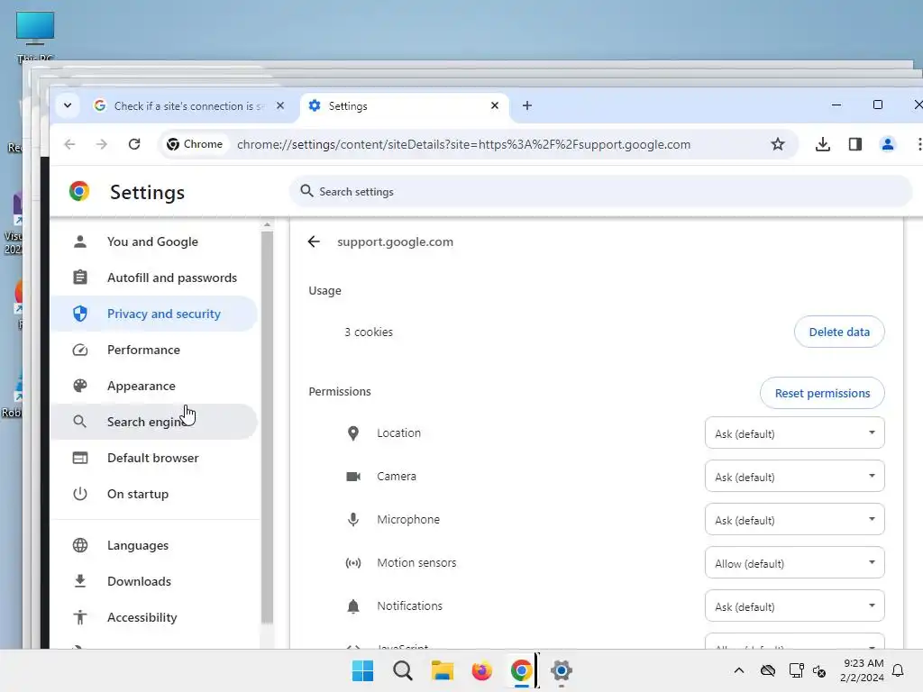Open the taskbar notifications bell
The height and width of the screenshot is (692, 923).
[x=899, y=670]
